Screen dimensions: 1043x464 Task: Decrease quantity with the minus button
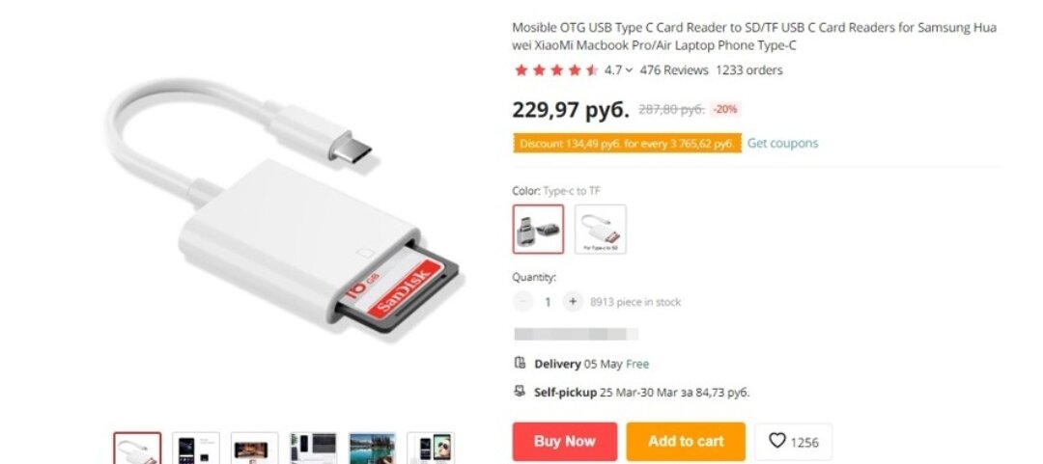pyautogui.click(x=522, y=302)
